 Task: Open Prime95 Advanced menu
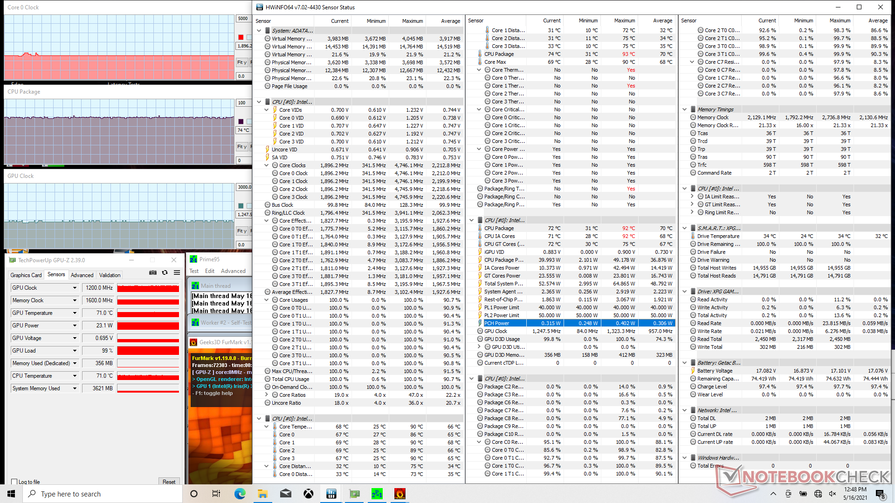coord(233,271)
